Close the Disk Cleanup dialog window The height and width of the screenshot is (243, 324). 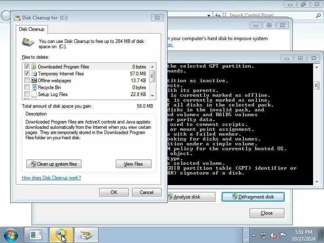pyautogui.click(x=157, y=17)
